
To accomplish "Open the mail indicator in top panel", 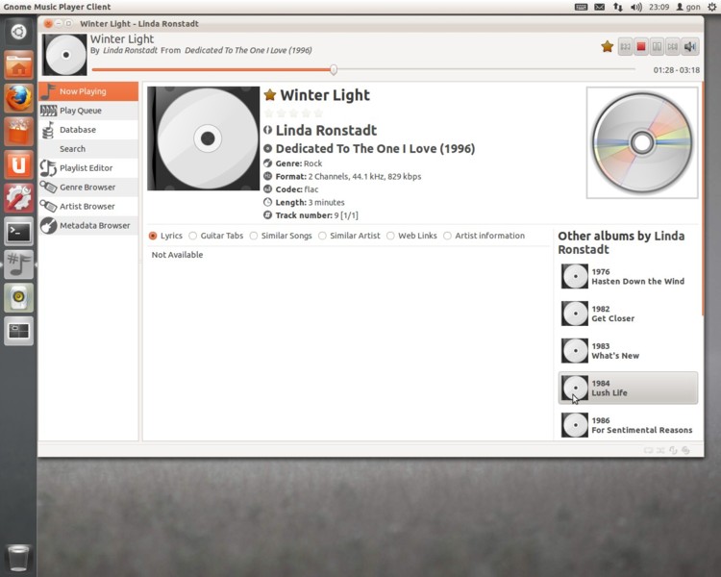I will (600, 7).
